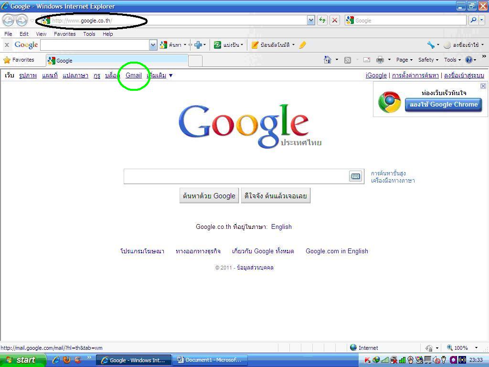Click the address bar URL field
Screen dimensions: 489x367
pyautogui.click(x=174, y=21)
